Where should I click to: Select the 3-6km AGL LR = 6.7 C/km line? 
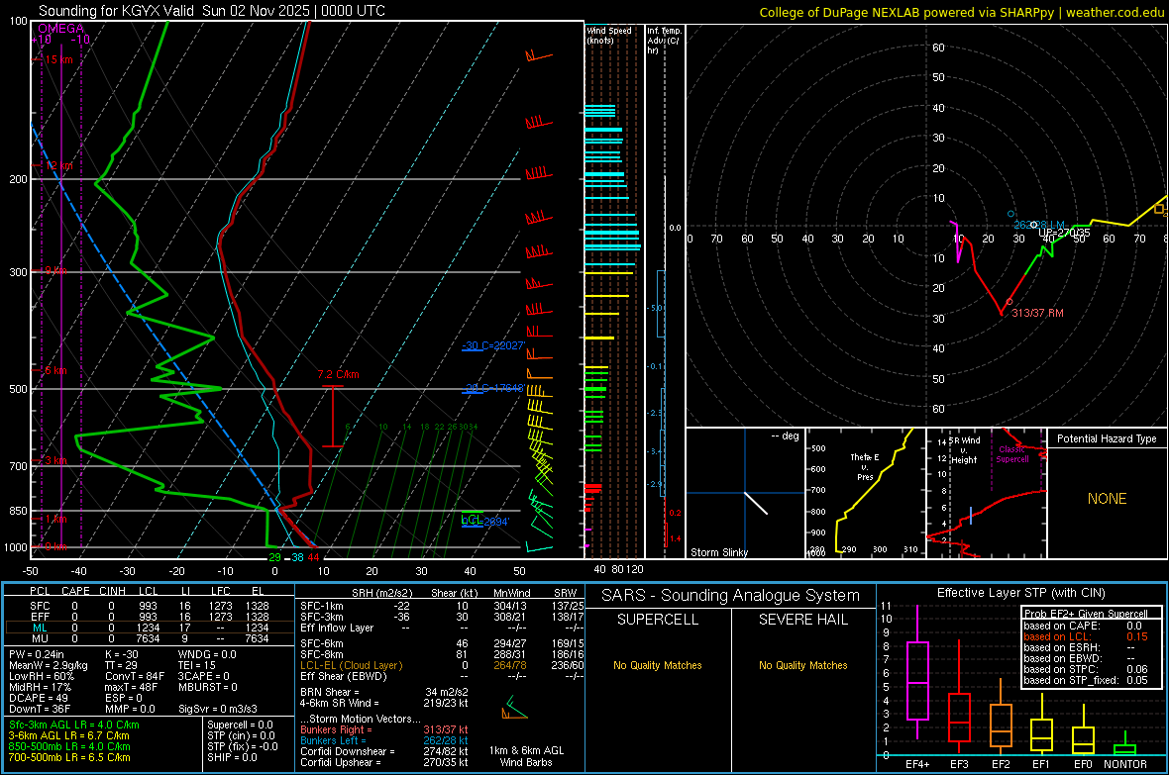coord(69,735)
